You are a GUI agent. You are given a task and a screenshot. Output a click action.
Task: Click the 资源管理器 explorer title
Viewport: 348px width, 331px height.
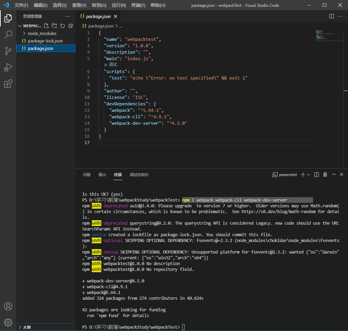pos(32,16)
